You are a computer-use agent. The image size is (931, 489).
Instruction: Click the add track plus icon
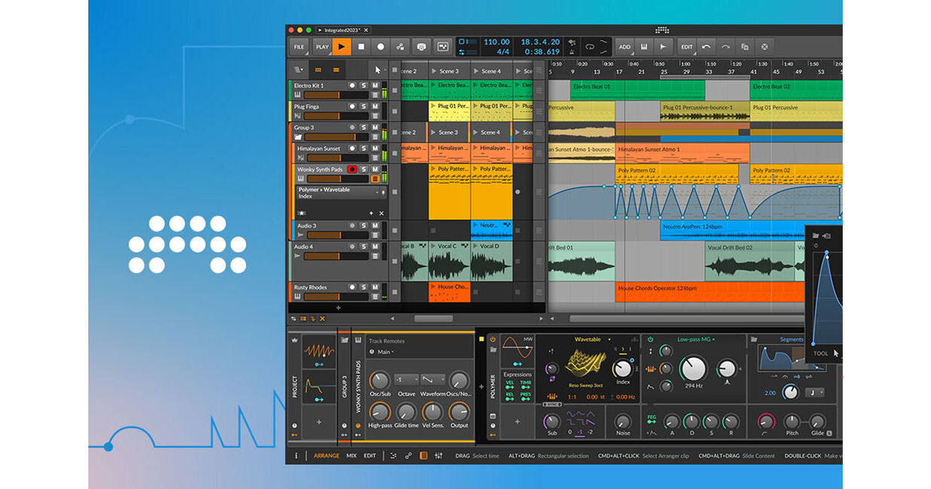338,307
